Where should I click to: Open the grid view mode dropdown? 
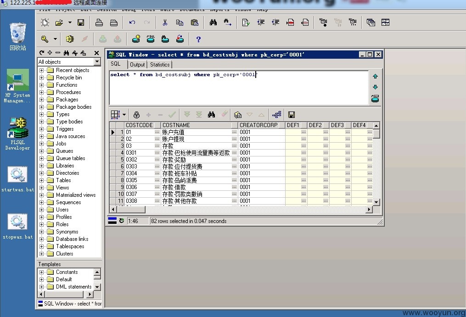[x=124, y=115]
